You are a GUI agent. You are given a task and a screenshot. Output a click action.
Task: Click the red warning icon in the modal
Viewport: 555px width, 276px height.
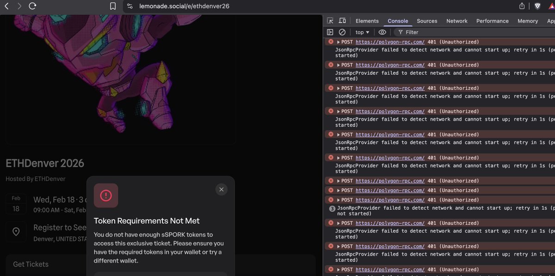(106, 196)
